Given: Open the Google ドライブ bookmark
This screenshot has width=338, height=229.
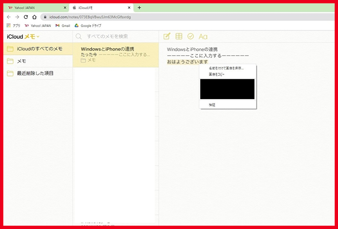Looking at the screenshot, I should coord(88,25).
